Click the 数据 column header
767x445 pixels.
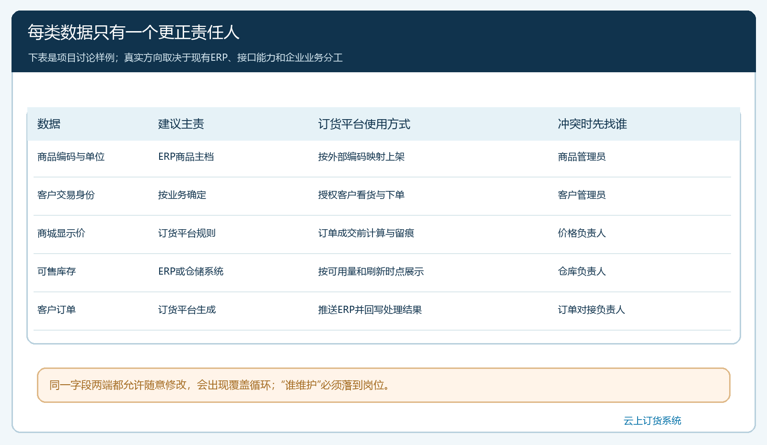[49, 124]
